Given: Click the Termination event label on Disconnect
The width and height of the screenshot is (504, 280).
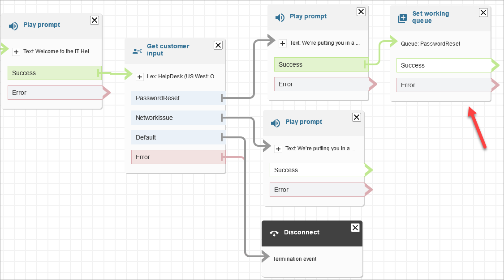Looking at the screenshot, I should click(294, 259).
